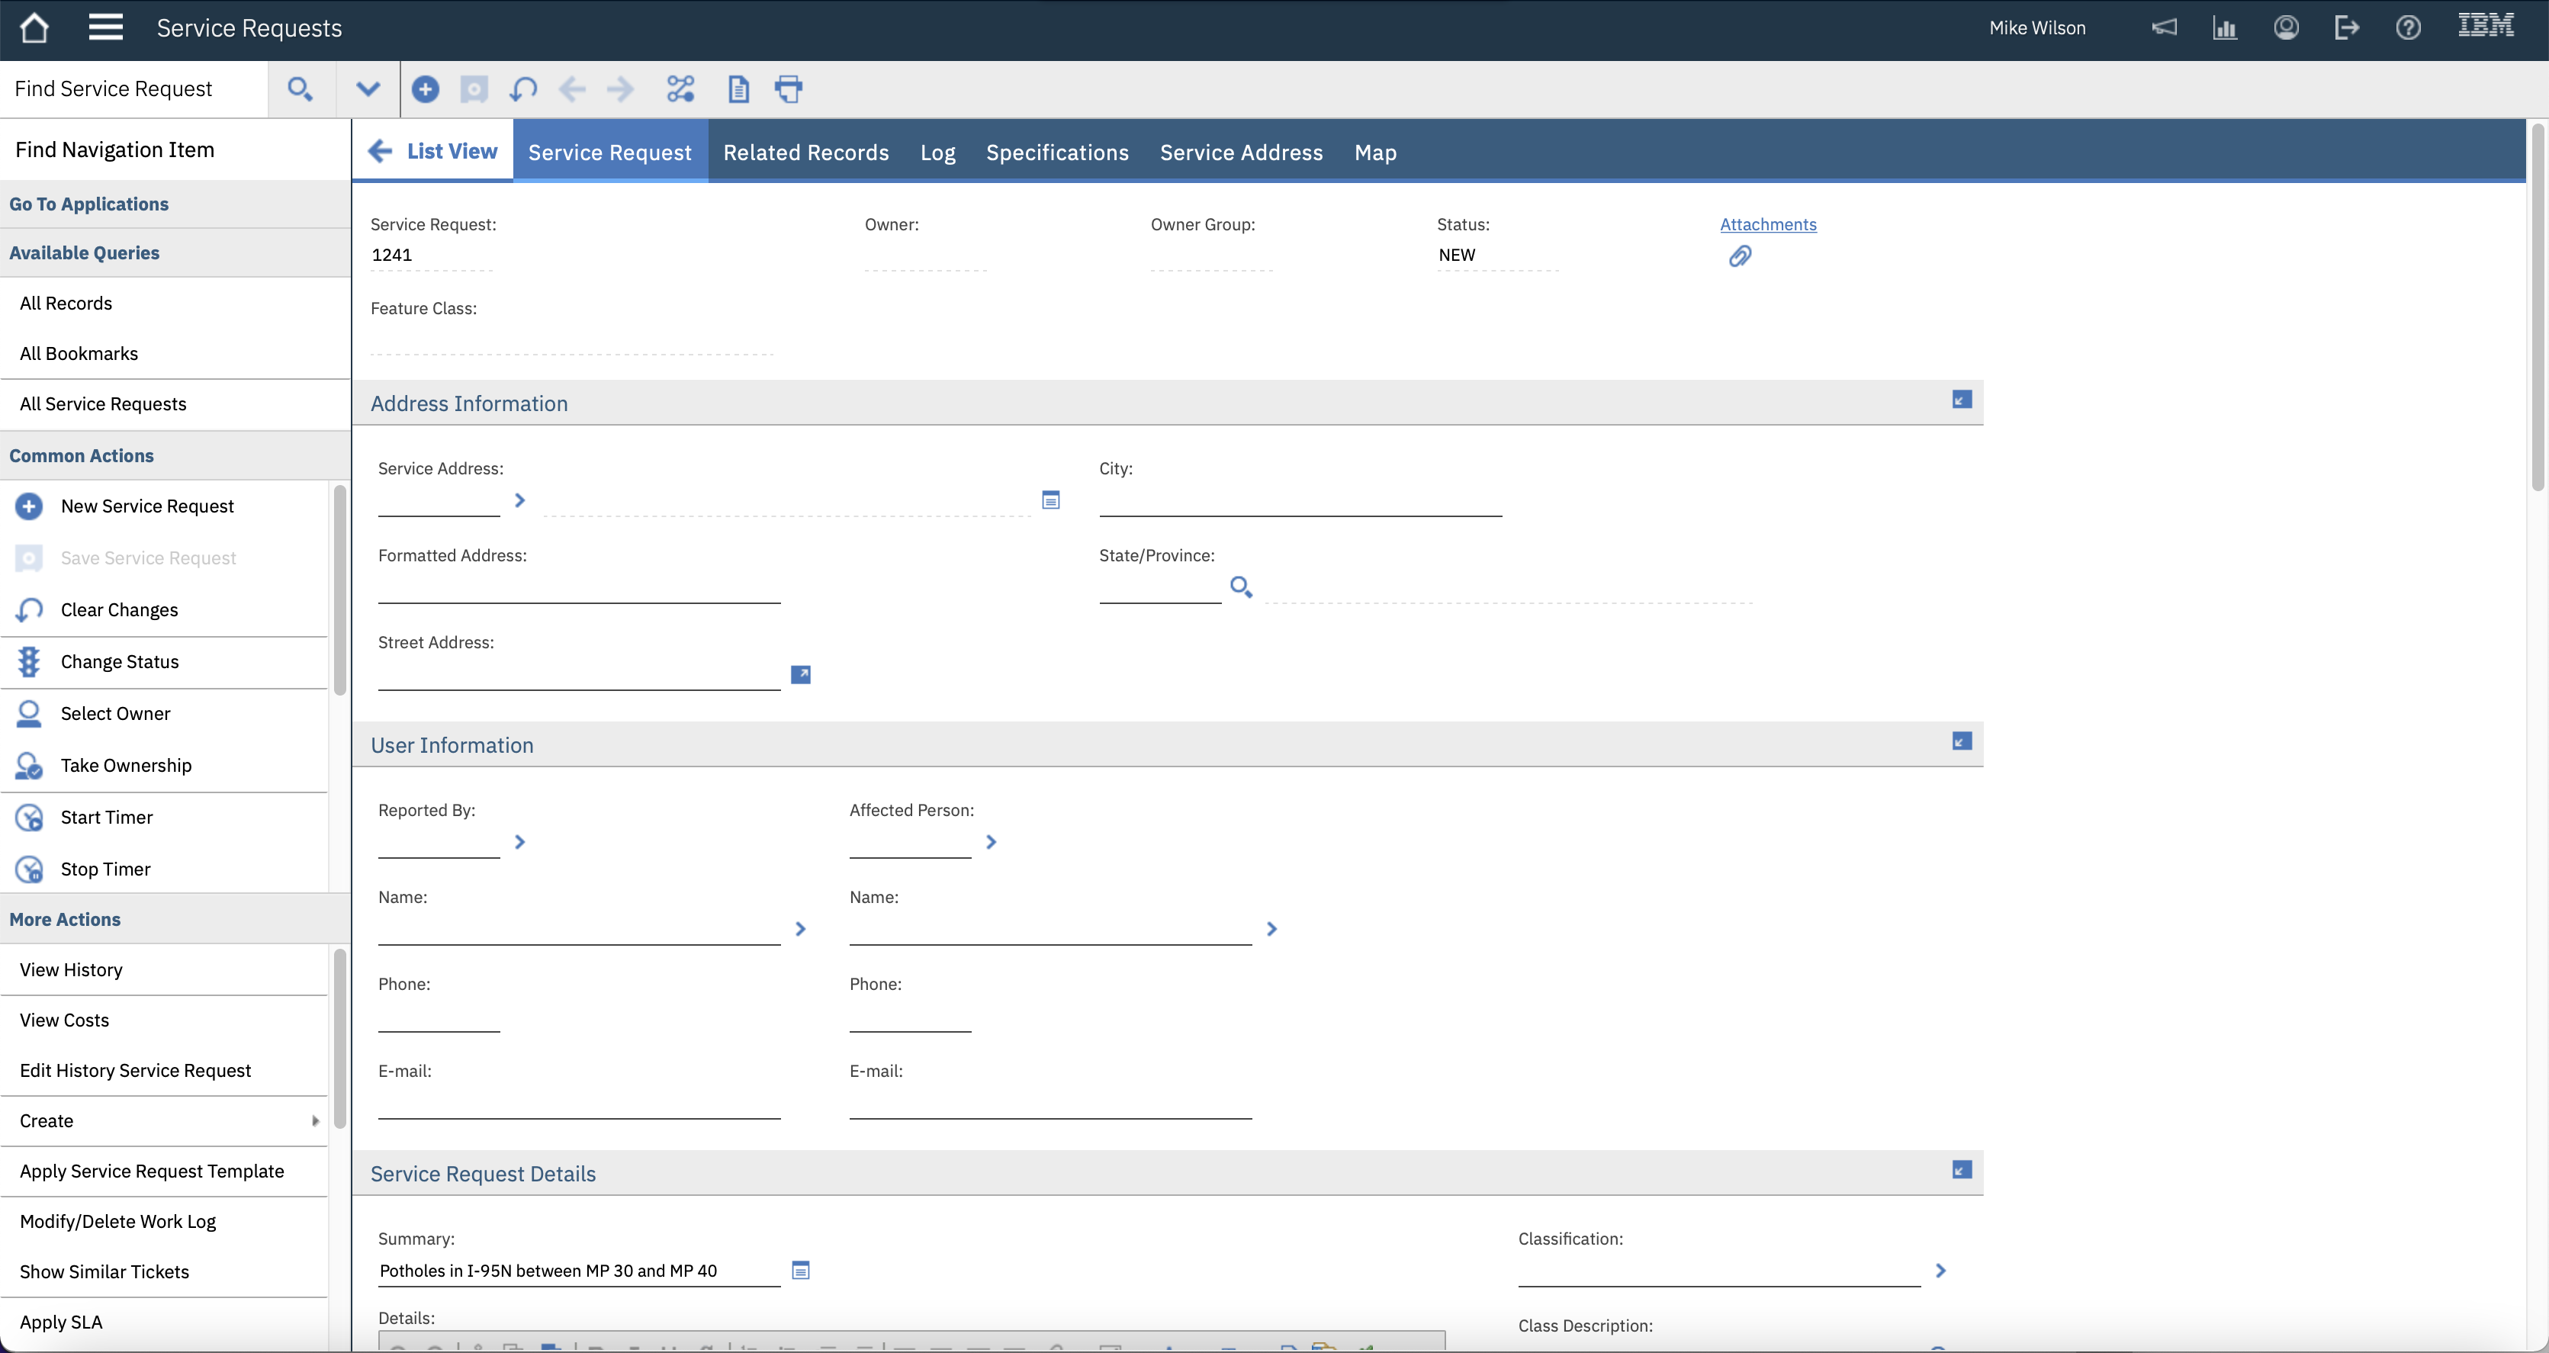Click the Clear Changes undo toolbar icon
The image size is (2549, 1353).
(522, 89)
